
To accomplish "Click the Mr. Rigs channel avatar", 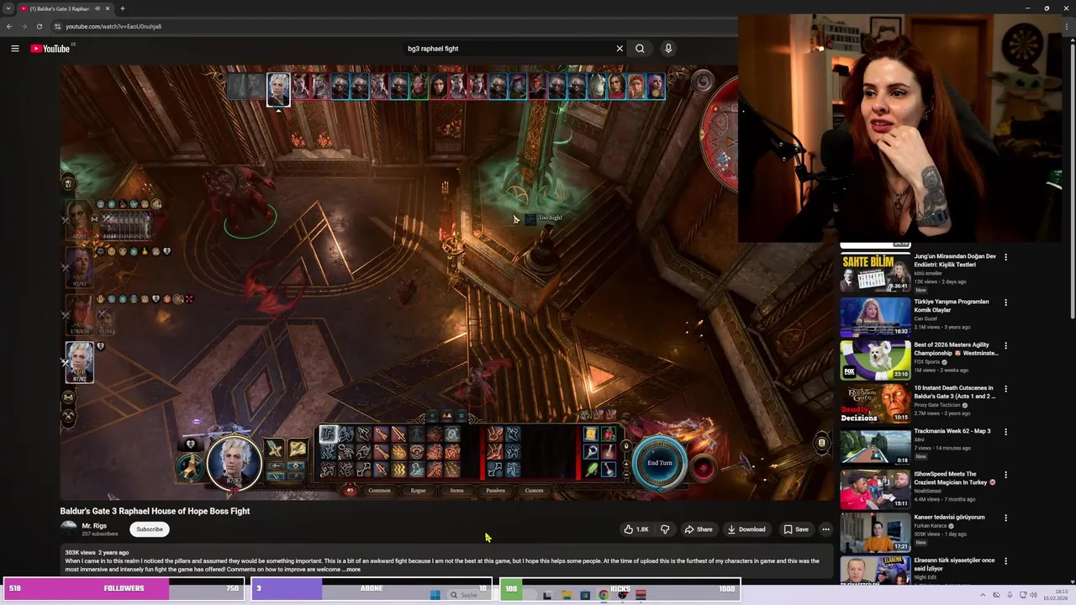I will coord(69,529).
